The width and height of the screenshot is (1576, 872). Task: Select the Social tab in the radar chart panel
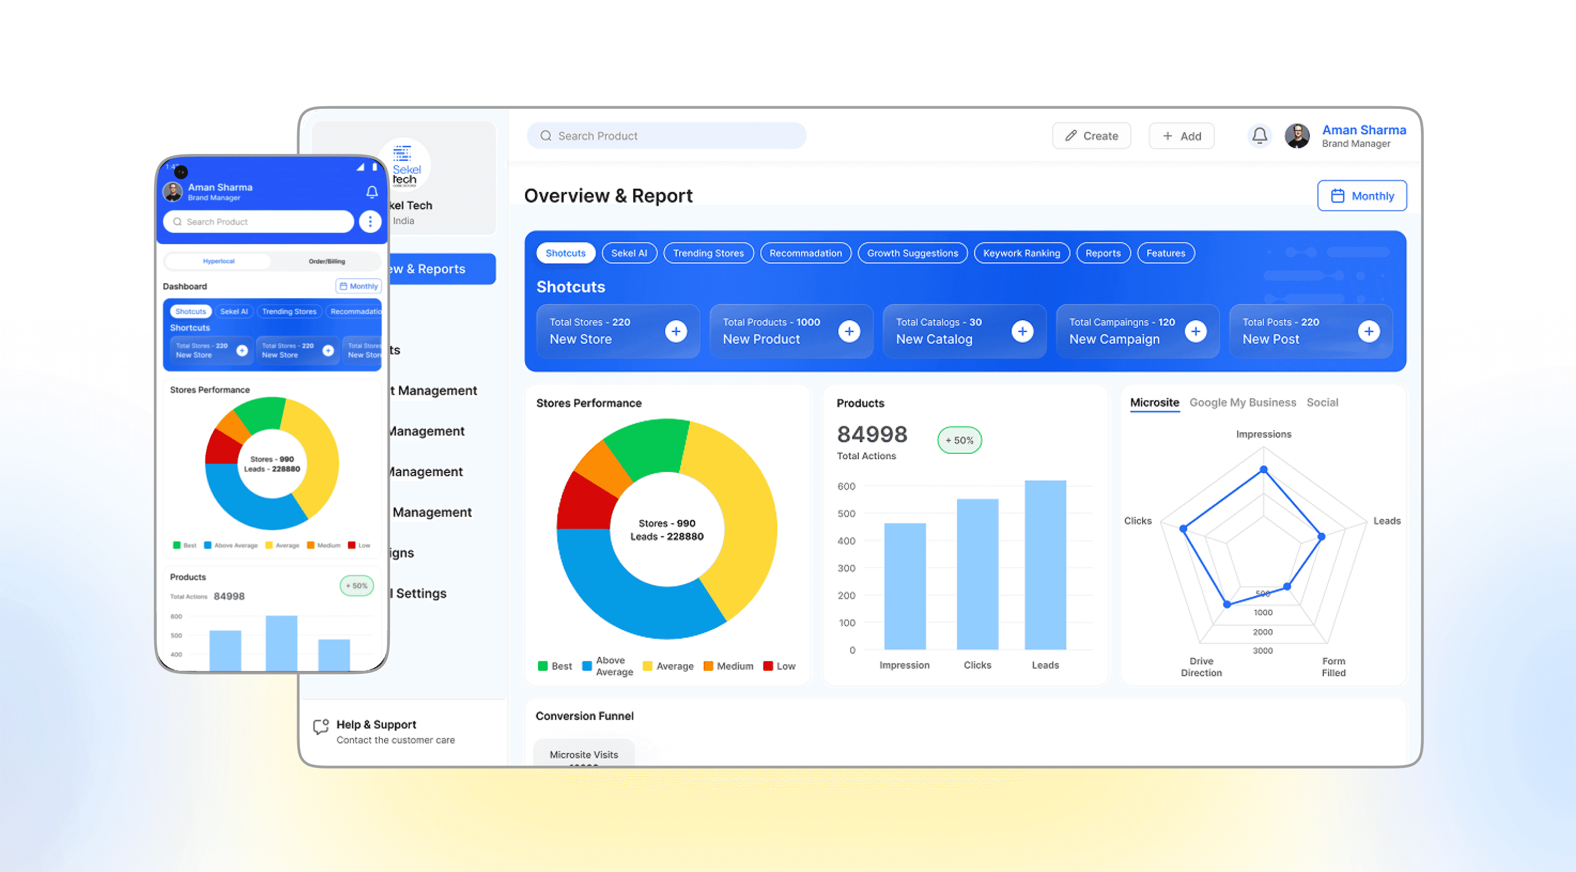(1323, 402)
